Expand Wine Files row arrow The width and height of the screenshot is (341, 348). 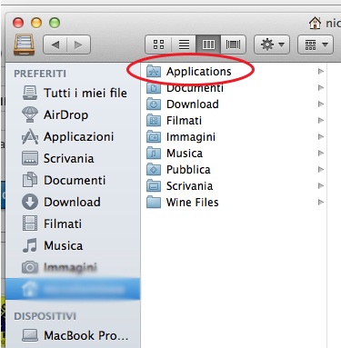tap(321, 203)
